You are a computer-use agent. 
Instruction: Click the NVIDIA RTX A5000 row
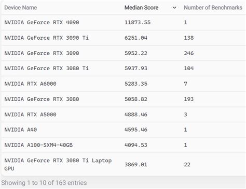click(124, 115)
